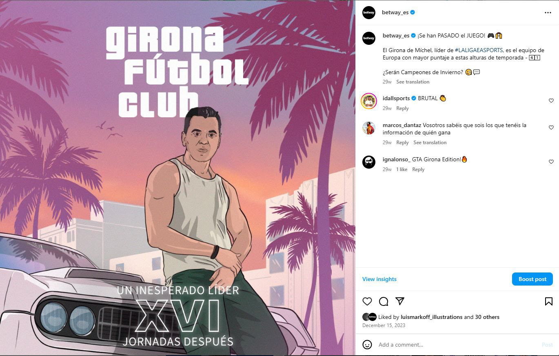Open the three-dot more options menu
The width and height of the screenshot is (559, 356).
548,13
